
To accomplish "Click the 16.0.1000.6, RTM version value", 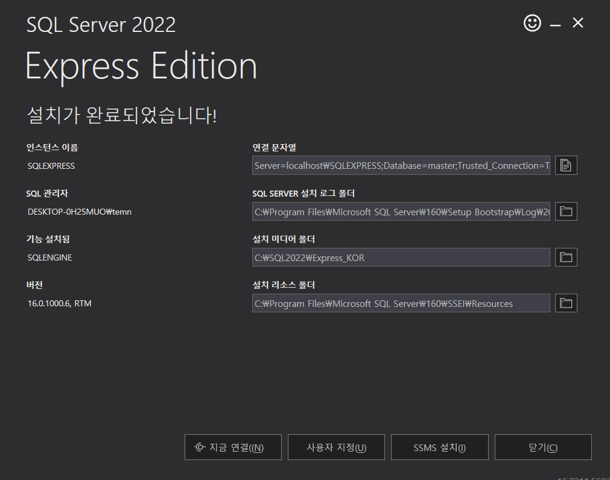I will pyautogui.click(x=60, y=303).
